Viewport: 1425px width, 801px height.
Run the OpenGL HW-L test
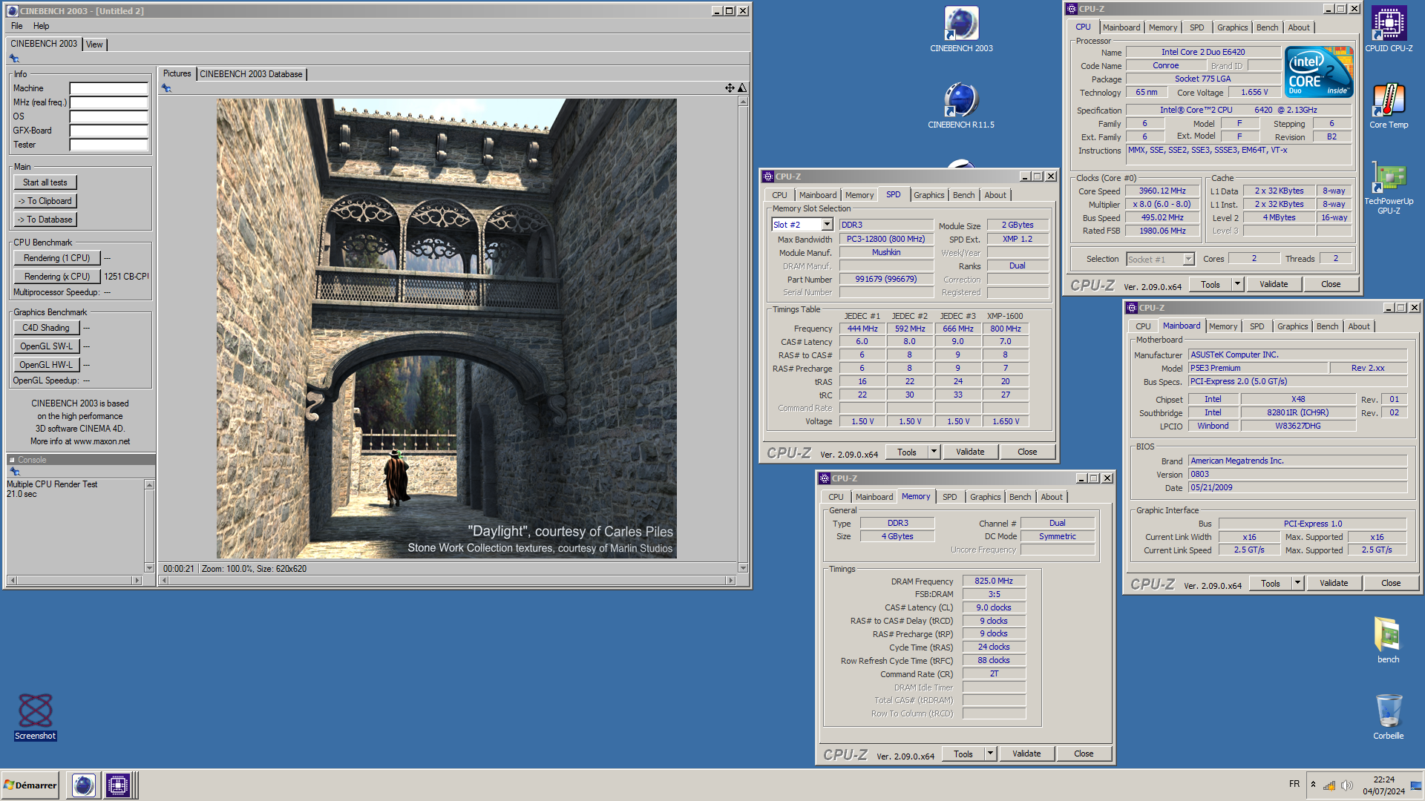click(x=45, y=365)
